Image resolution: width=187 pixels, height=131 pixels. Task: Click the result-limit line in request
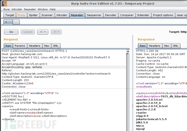[x=29, y=109]
